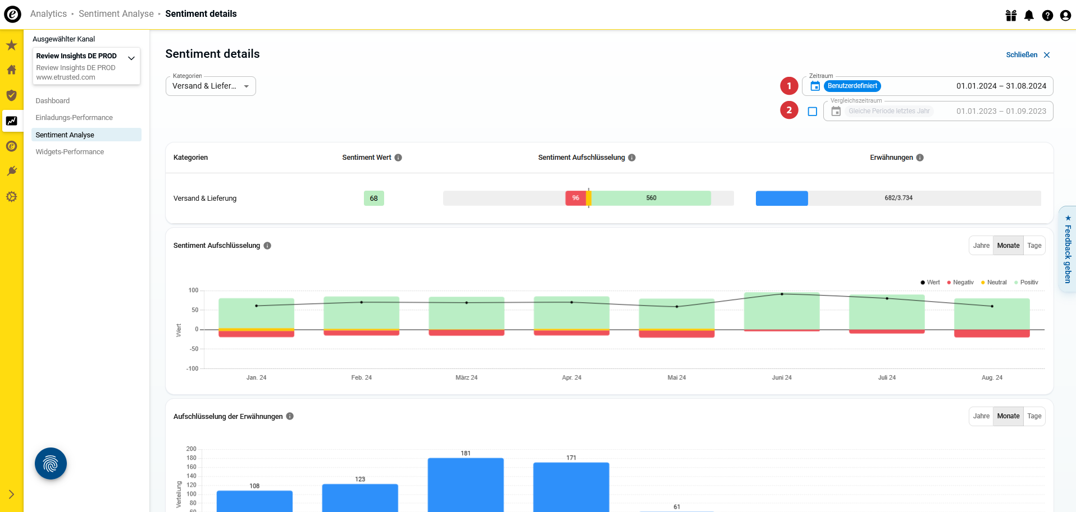The height and width of the screenshot is (512, 1076).
Task: Click Schließen link
Action: 1022,55
